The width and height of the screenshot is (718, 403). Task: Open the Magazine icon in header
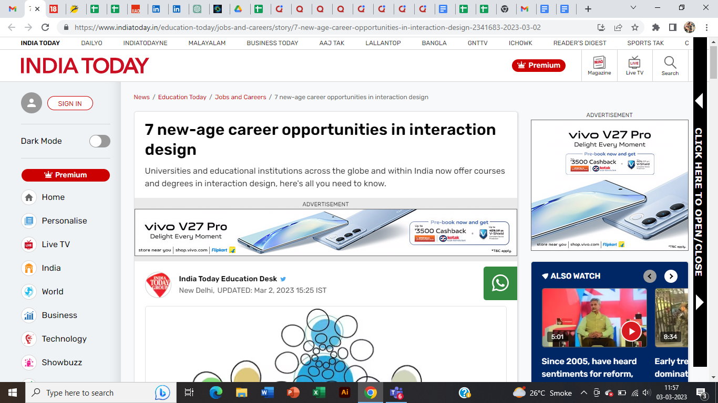click(599, 66)
